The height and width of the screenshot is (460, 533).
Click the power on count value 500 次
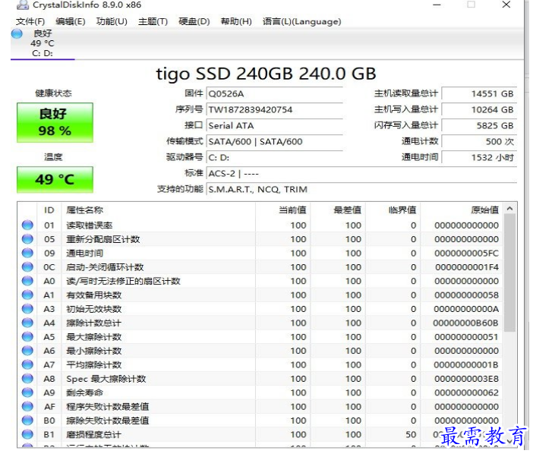(479, 141)
